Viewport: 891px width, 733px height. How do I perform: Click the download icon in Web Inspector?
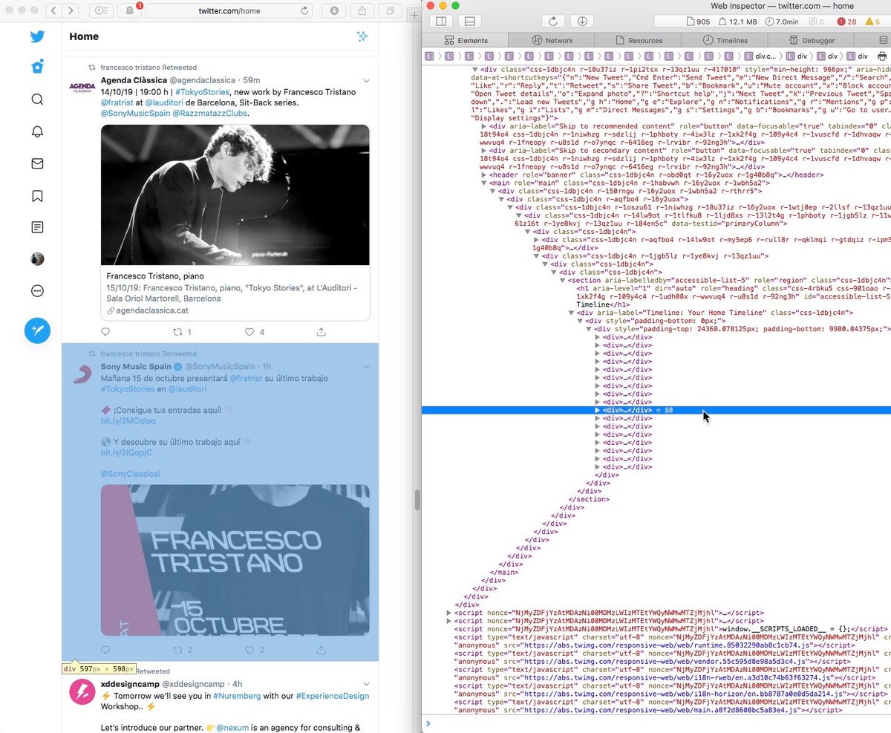point(581,21)
